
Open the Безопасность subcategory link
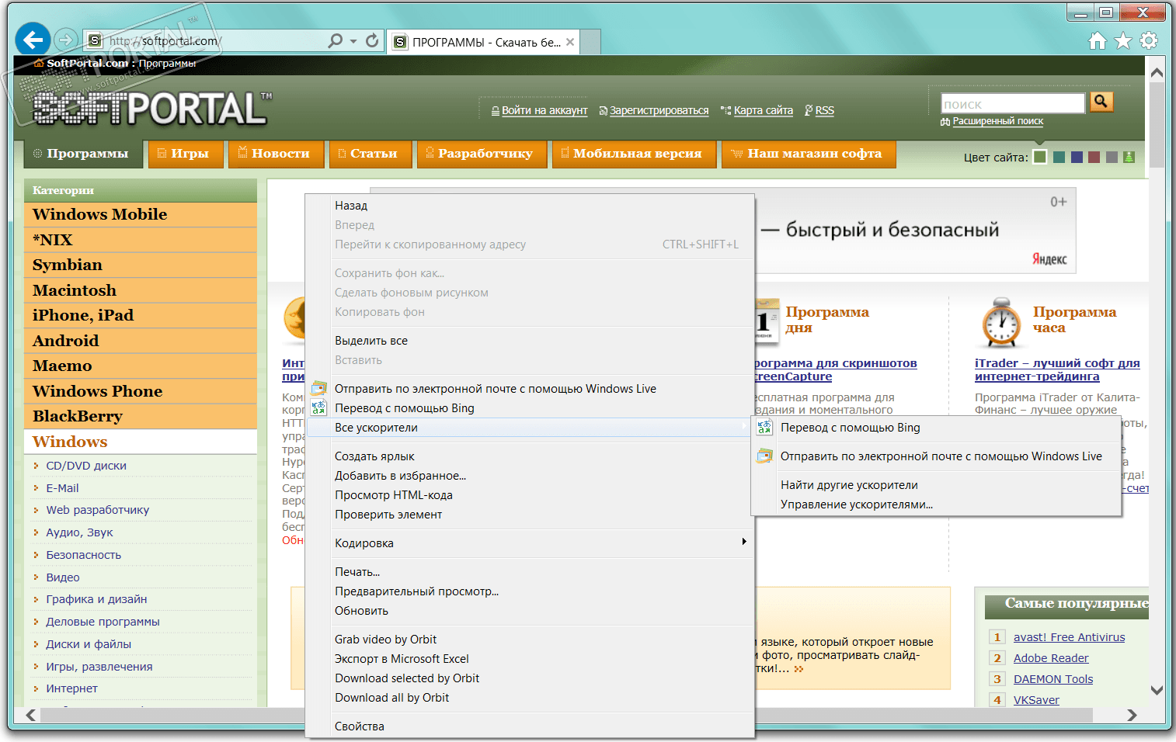(83, 555)
